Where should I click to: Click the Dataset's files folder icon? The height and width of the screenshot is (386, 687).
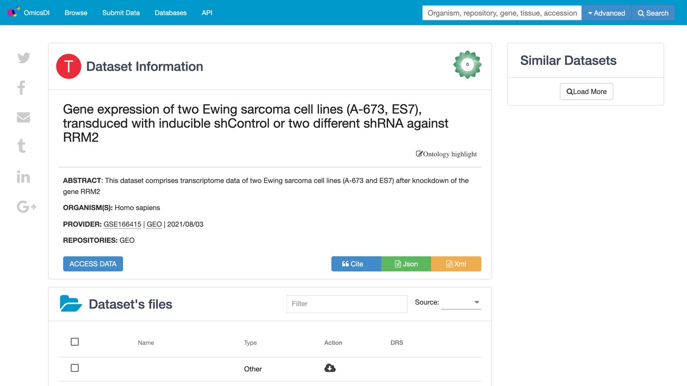[71, 303]
